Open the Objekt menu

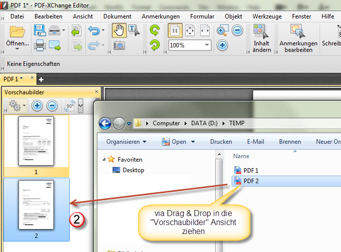233,16
